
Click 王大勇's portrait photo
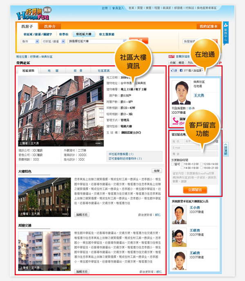pos(181,92)
